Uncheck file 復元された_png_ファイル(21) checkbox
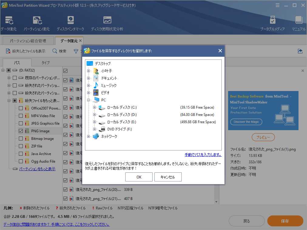The image size is (307, 230). point(66,199)
